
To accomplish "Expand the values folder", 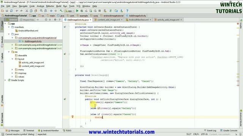I will click(x=13, y=77).
